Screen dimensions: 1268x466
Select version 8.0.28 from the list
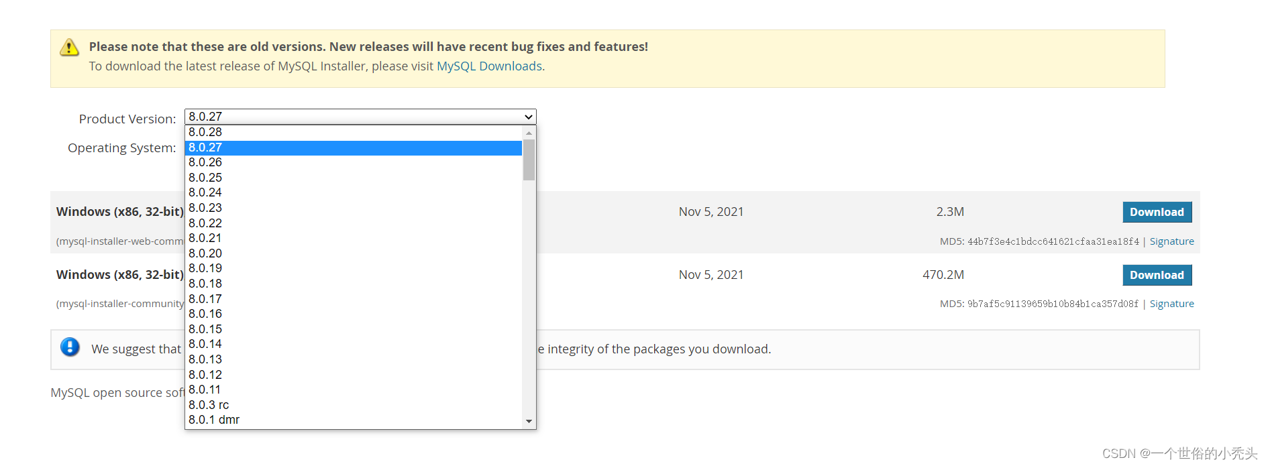tap(354, 132)
